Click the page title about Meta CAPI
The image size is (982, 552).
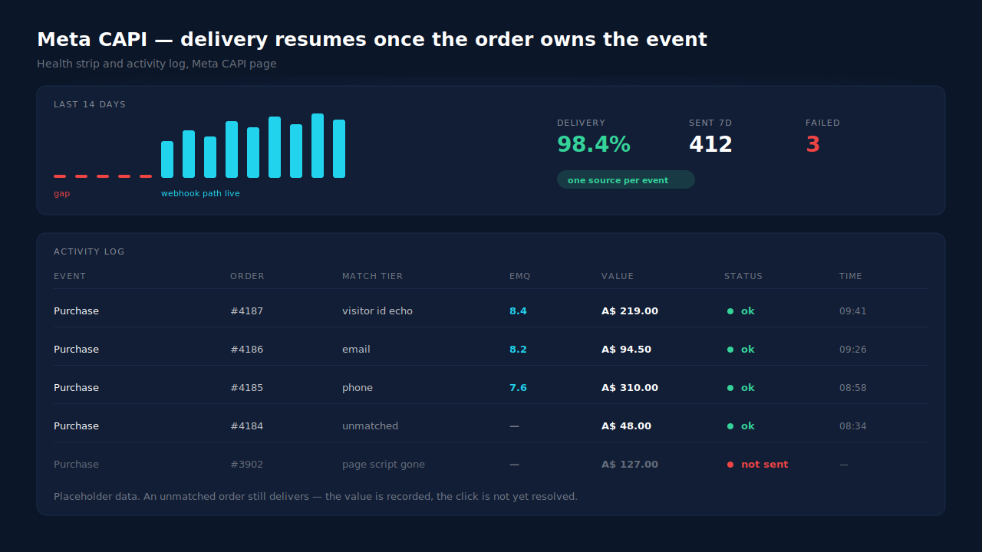372,39
